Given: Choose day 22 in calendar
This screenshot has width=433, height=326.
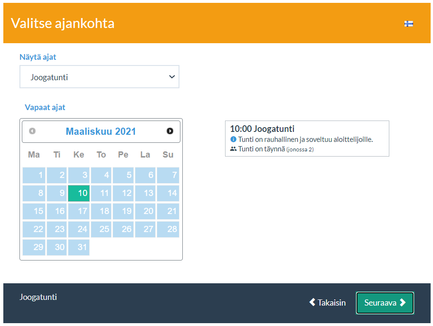Looking at the screenshot, I should 34,229.
